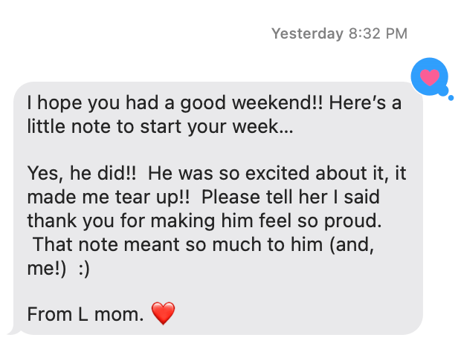The height and width of the screenshot is (349, 461).
Task: Click the word Yesterday in the timestamp
Action: (307, 33)
